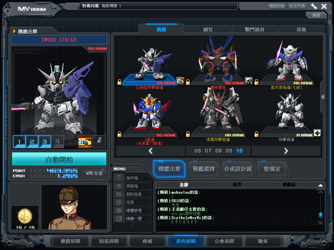This screenshot has width=334, height=250.
Task: Open 保管箱 storage icon
Action: (119, 186)
